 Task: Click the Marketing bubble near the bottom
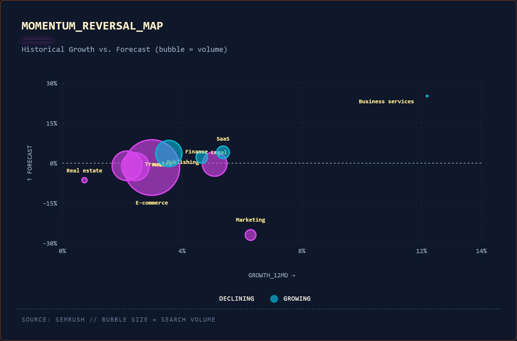[250, 235]
